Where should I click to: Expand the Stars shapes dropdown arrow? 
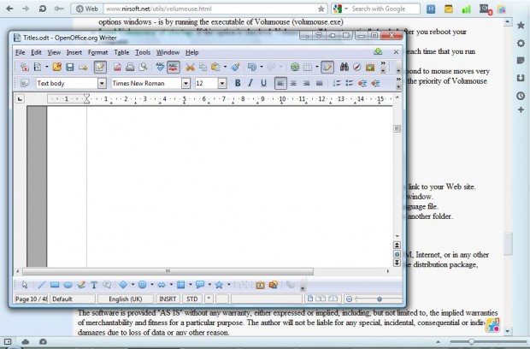(x=229, y=285)
